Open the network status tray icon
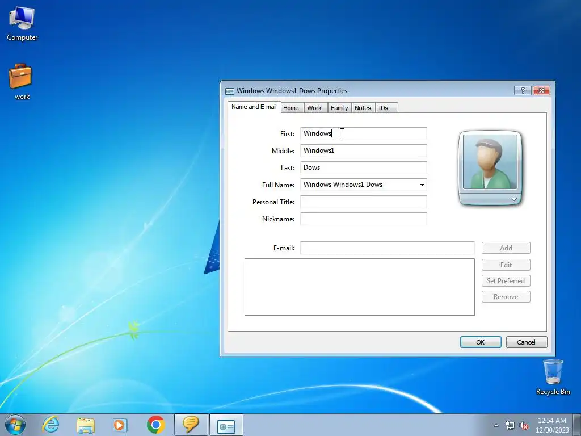581x436 pixels. [x=510, y=425]
